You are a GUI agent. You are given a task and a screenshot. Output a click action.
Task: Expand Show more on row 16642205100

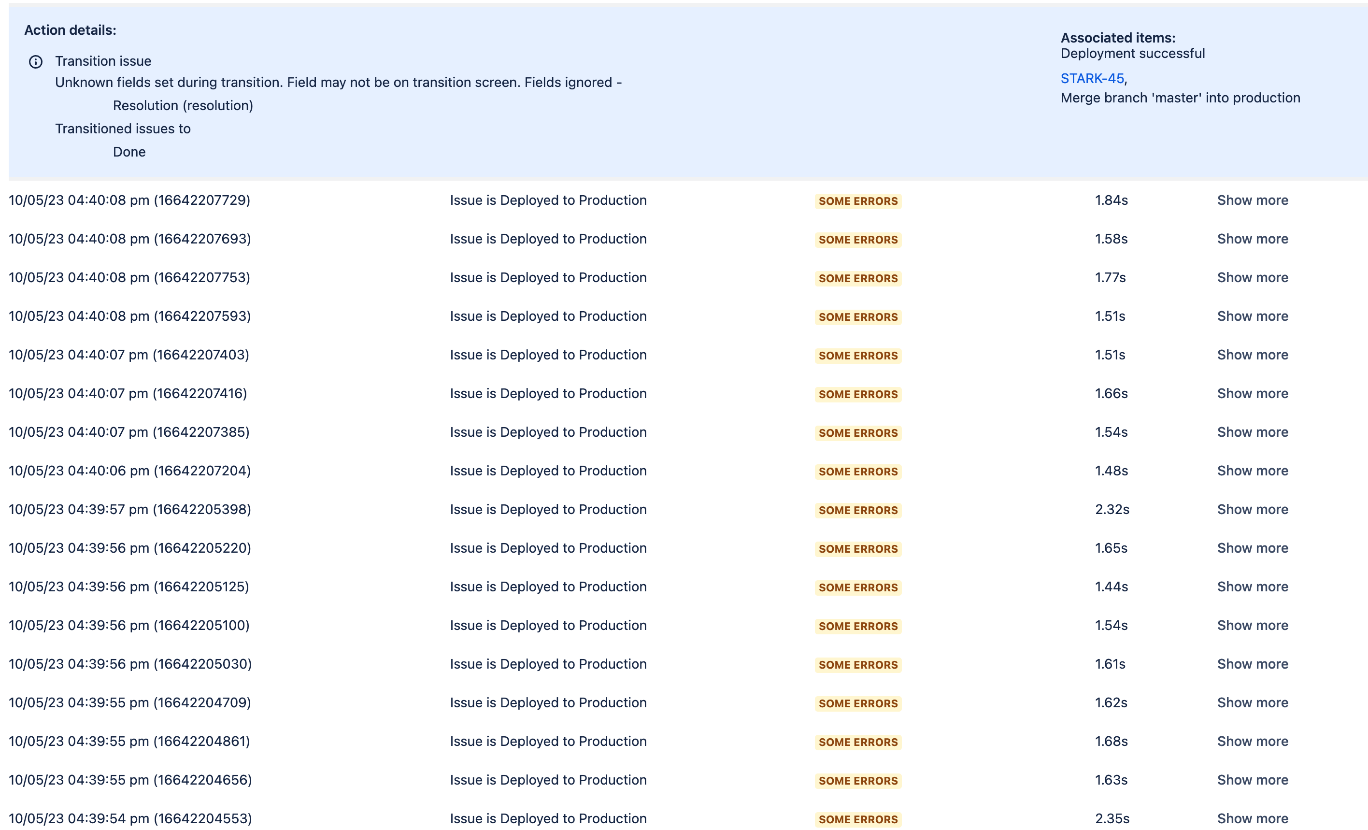[1252, 625]
